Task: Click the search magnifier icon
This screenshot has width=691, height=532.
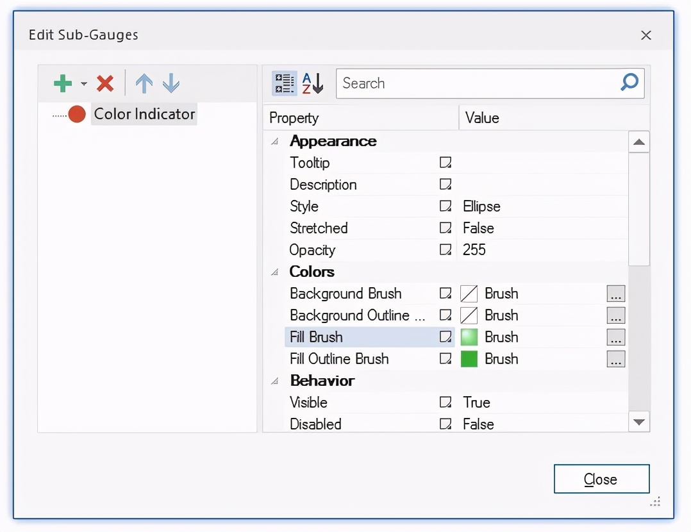Action: [x=629, y=83]
